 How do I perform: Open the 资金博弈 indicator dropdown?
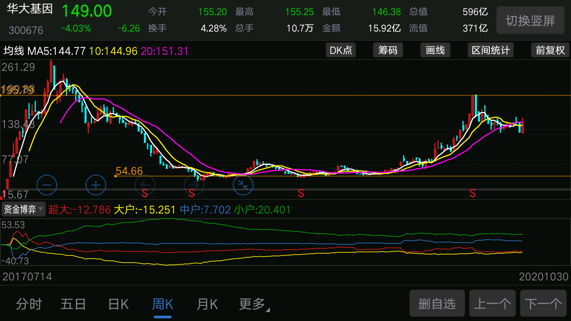point(24,209)
